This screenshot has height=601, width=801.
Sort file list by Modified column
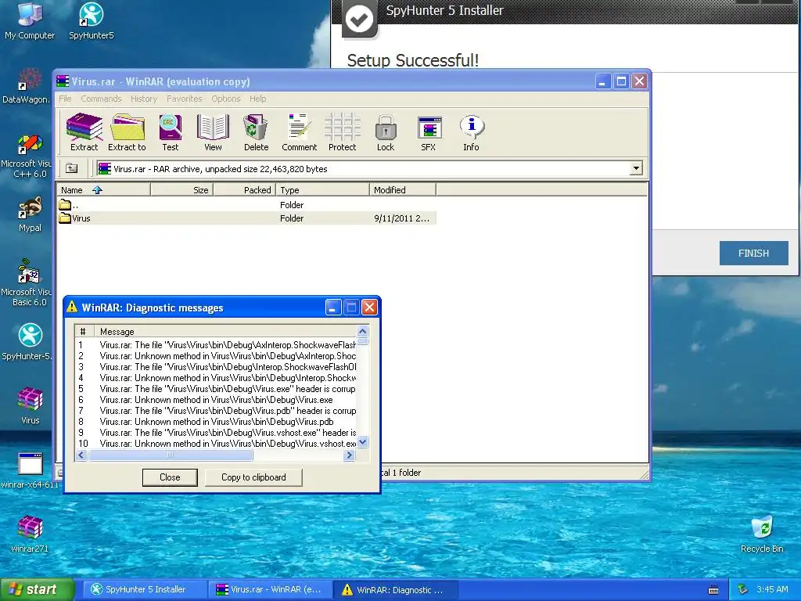pos(403,190)
